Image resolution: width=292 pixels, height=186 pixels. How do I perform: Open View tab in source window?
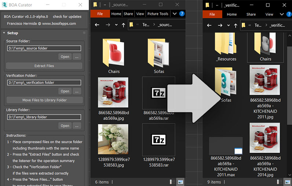pos(140,14)
